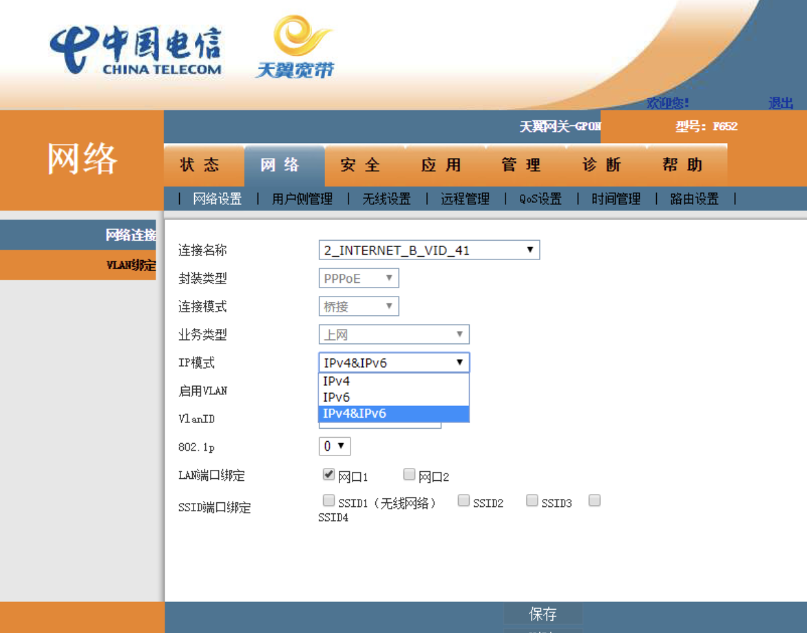Open the 业务类型 上网 dropdown
Viewport: 807px width, 633px height.
(394, 334)
